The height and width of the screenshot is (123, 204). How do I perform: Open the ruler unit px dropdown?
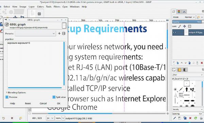point(50,118)
